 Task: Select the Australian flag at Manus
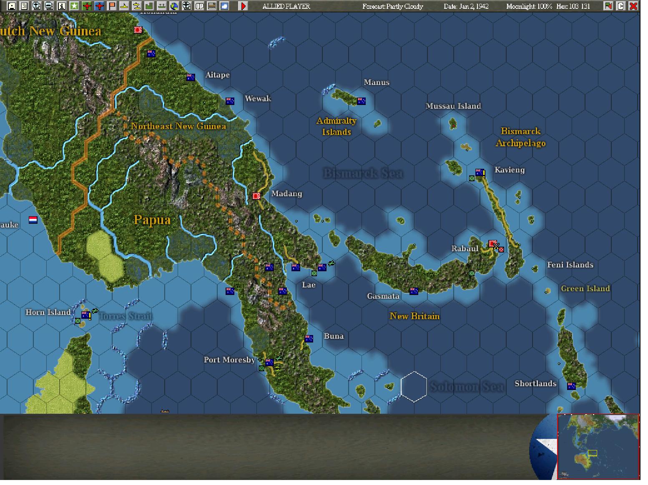click(x=361, y=101)
